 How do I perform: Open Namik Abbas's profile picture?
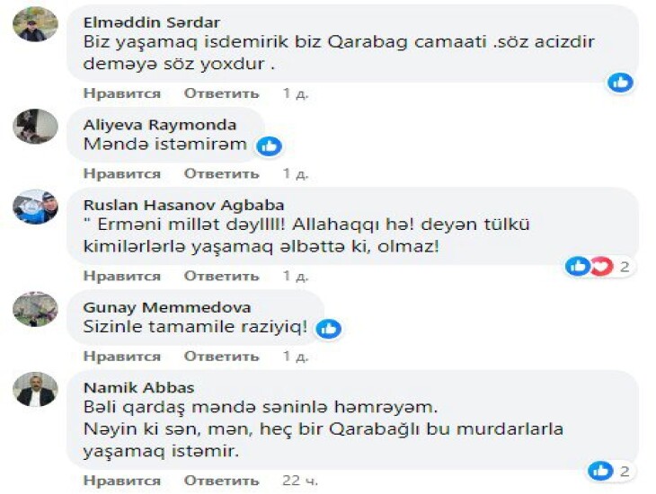(x=35, y=389)
